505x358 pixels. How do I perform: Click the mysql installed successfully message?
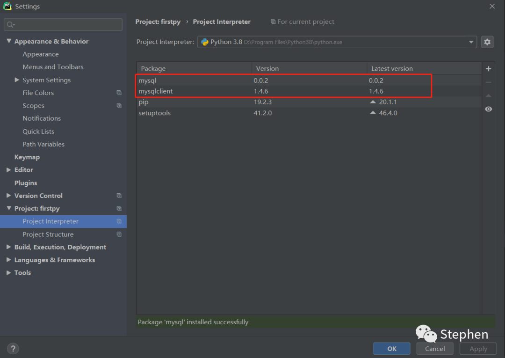click(x=193, y=322)
